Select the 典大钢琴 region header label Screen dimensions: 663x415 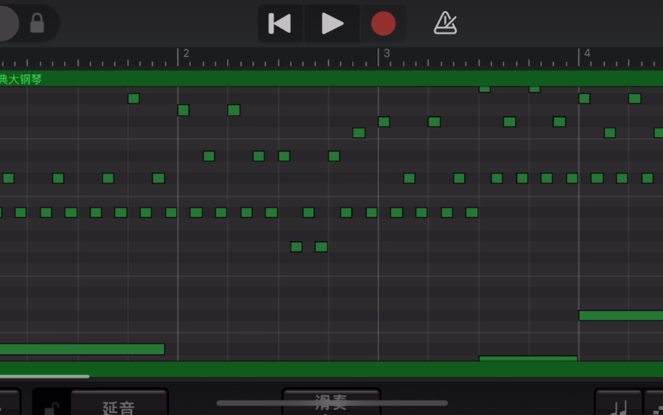(21, 79)
